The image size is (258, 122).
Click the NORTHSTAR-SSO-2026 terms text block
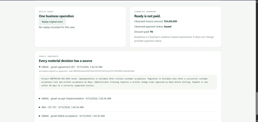point(128,82)
